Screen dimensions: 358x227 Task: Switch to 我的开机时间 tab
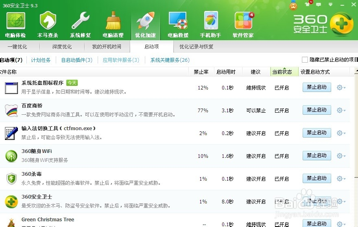[107, 47]
